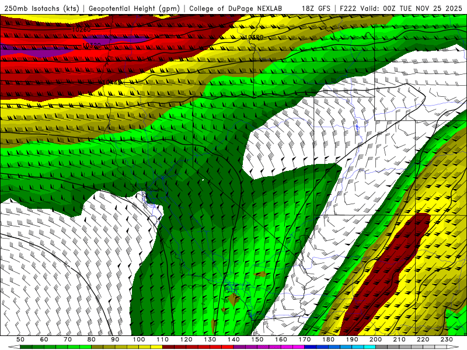This screenshot has height=350, width=467.
Task: Click the 200 value on the color scale
Action: (375, 339)
